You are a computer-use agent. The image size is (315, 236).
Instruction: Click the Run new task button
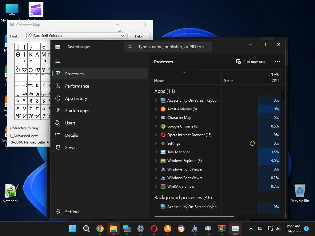[x=251, y=61]
